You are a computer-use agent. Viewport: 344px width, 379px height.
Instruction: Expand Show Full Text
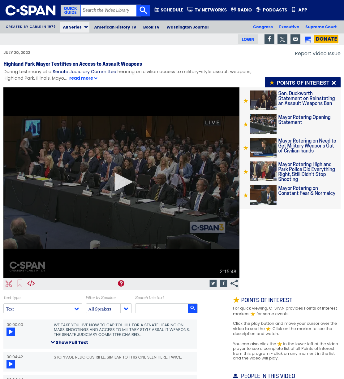[x=69, y=342]
